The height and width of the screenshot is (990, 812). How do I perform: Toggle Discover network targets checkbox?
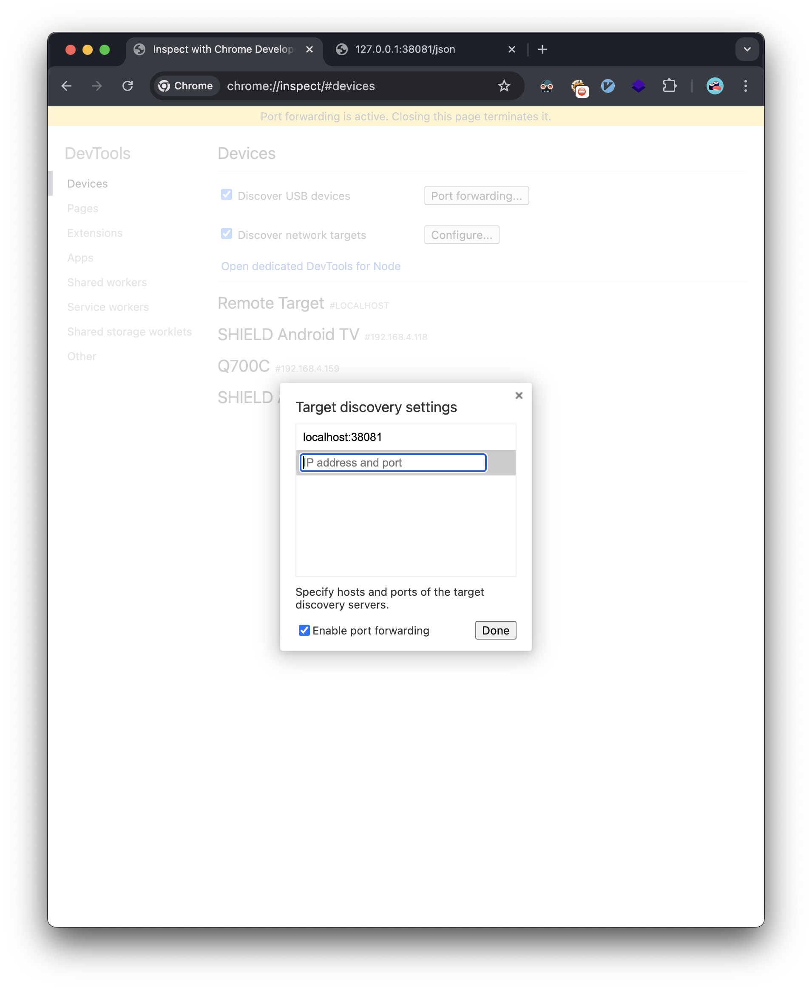pyautogui.click(x=227, y=234)
